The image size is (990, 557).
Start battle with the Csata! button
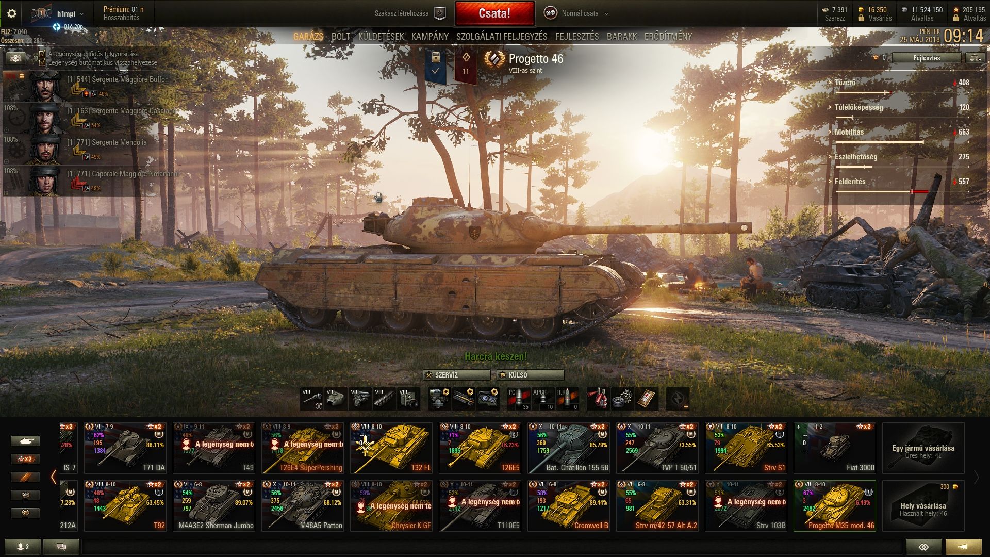click(494, 13)
